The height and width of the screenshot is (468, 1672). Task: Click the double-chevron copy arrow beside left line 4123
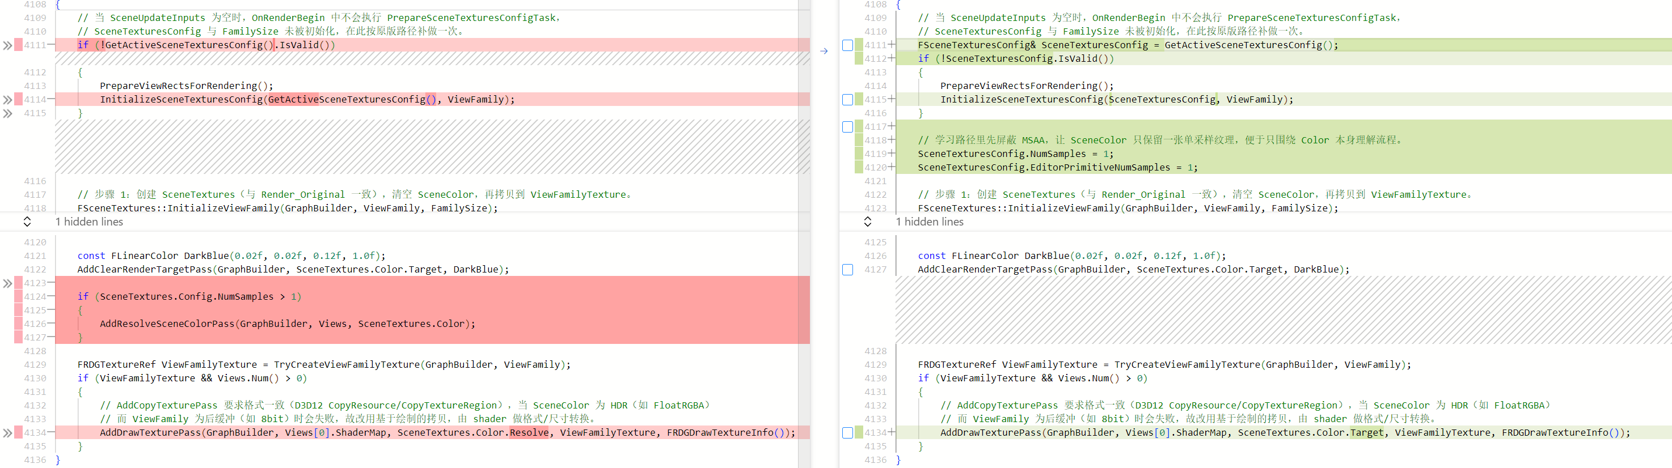click(7, 283)
